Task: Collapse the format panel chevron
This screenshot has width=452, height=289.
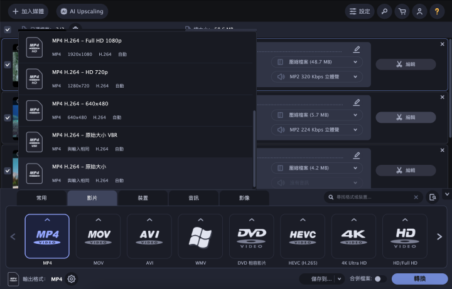Action: pos(447,194)
